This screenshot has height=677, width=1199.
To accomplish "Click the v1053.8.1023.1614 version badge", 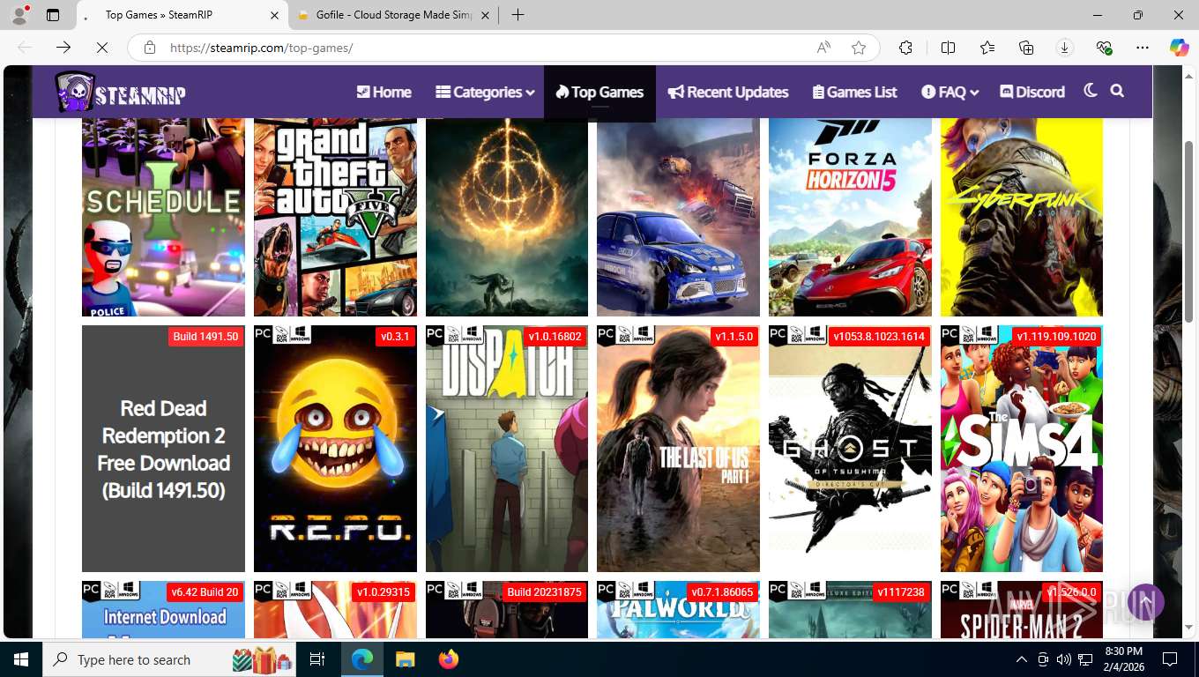I will point(879,337).
